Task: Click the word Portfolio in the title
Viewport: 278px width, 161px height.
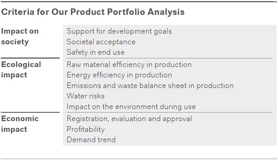Action: point(126,12)
